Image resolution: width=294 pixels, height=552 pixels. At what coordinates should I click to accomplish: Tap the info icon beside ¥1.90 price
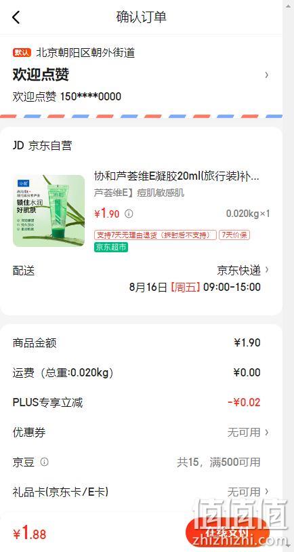[129, 214]
